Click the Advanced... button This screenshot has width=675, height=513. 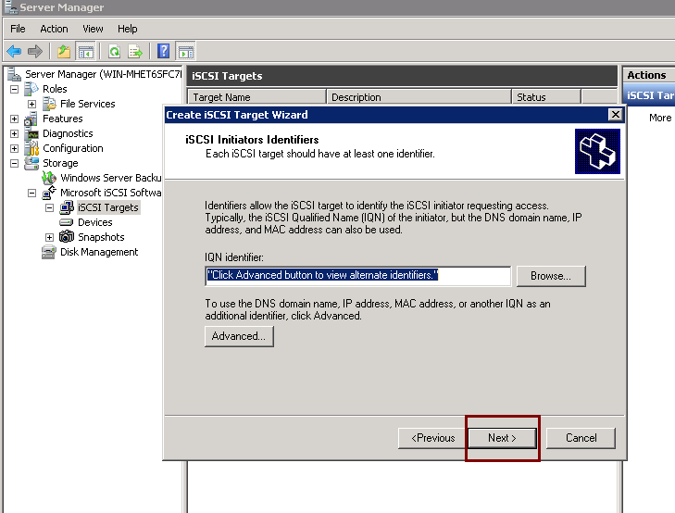pyautogui.click(x=239, y=336)
